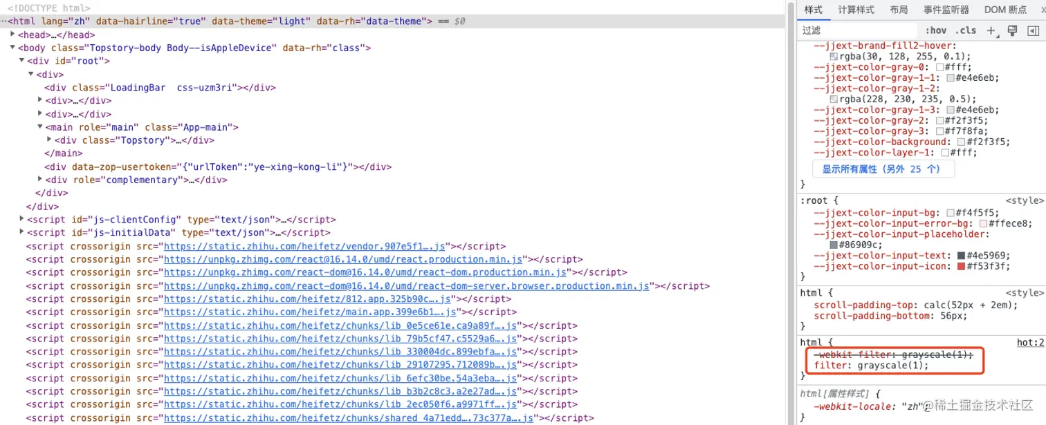The width and height of the screenshot is (1046, 425).
Task: Open lib_6efc30be.54a3eba….js link
Action: pyautogui.click(x=340, y=379)
